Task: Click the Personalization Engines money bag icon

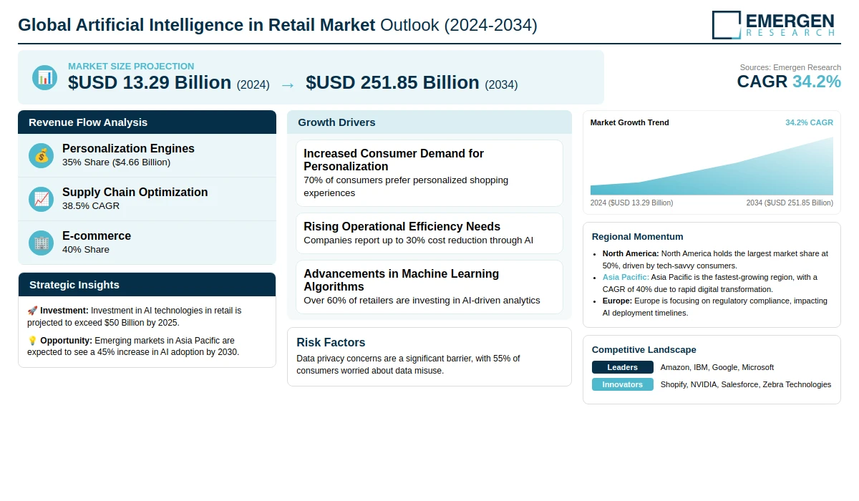Action: tap(42, 155)
